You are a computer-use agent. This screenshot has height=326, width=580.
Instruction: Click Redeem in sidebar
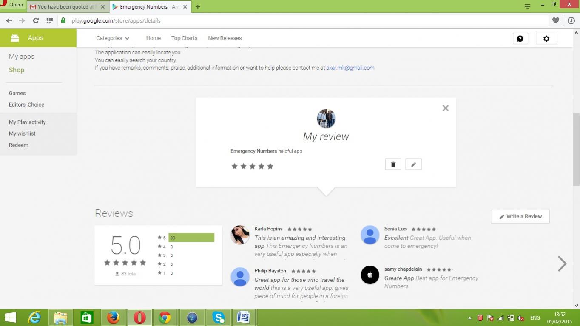pos(19,145)
